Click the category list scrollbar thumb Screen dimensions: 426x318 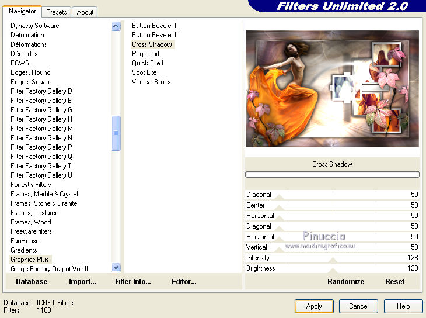[116, 133]
